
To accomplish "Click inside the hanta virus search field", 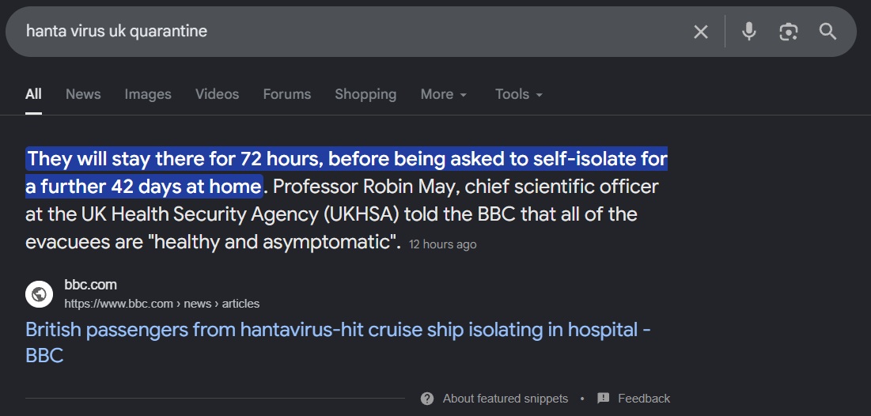I will point(355,32).
